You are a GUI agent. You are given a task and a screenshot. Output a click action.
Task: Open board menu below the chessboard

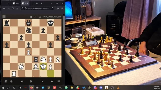pyautogui.click(x=59, y=81)
